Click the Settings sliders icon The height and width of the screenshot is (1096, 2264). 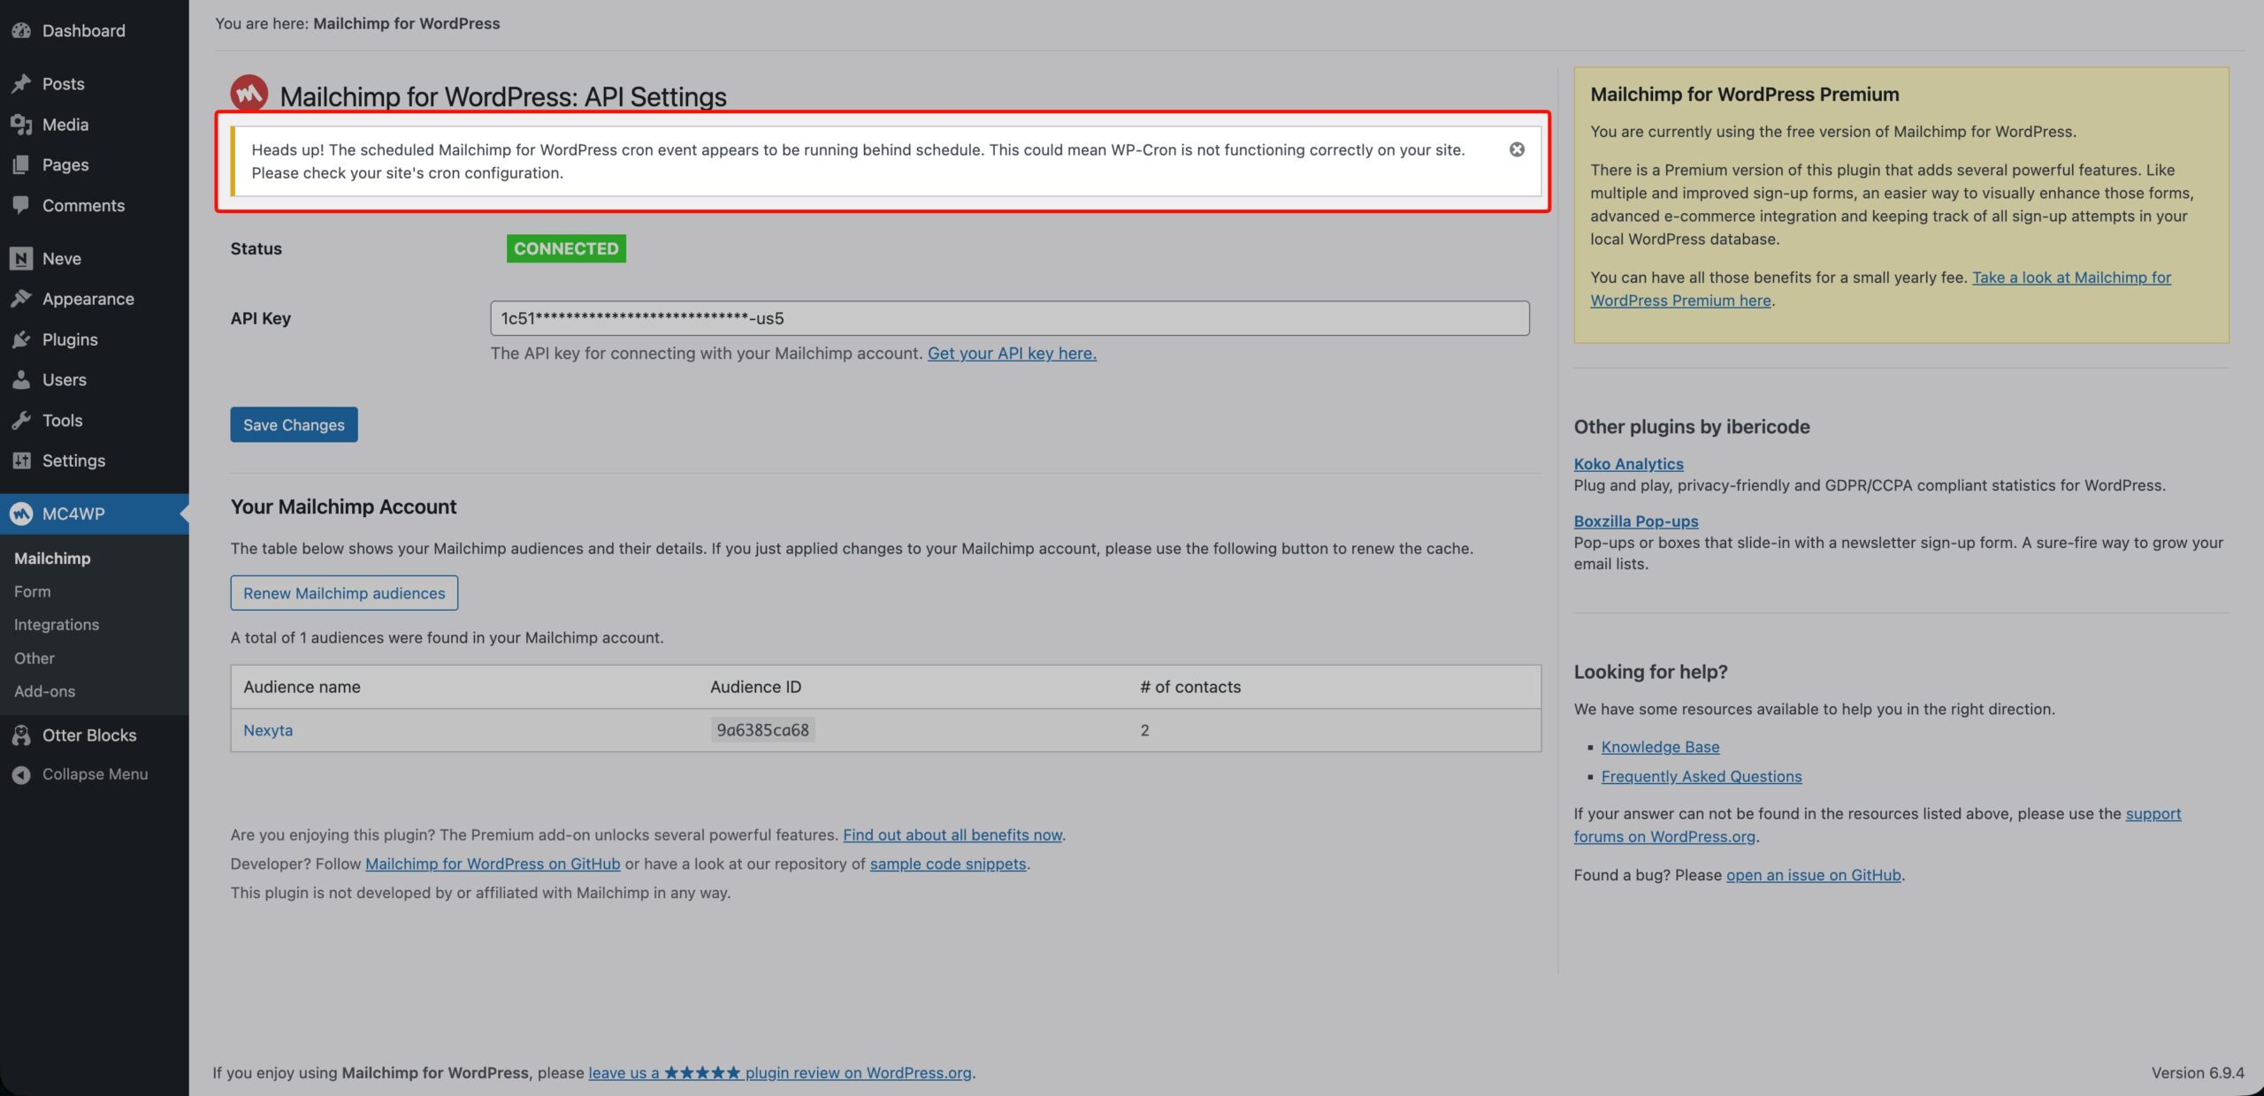[x=21, y=460]
